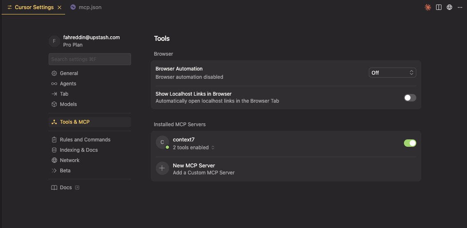Click the Installed MCP Servers heading
This screenshot has width=467, height=228.
[180, 125]
